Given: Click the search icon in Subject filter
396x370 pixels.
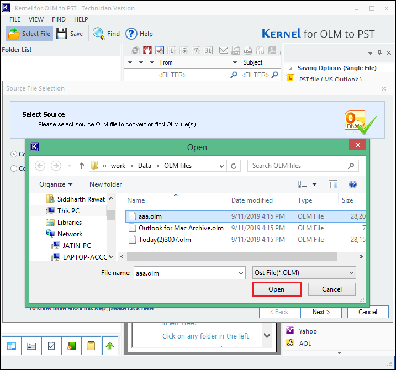Looking at the screenshot, I should click(275, 75).
